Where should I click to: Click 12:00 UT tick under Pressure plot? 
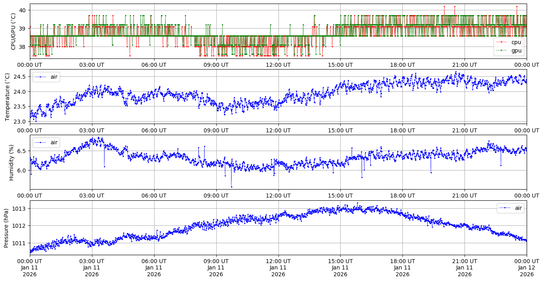pos(278,261)
